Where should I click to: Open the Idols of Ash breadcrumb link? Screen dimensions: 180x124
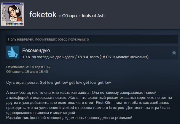pyautogui.click(x=93, y=16)
